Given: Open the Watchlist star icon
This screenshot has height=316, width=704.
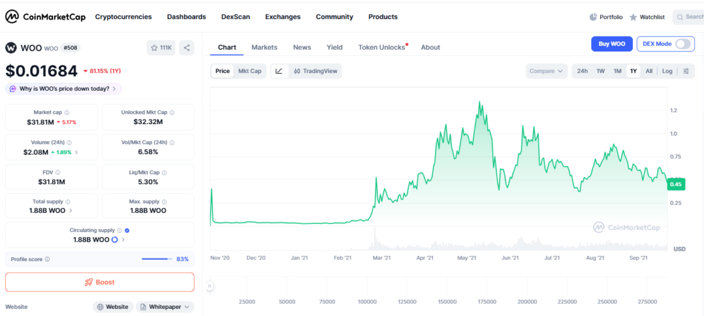Looking at the screenshot, I should point(633,17).
